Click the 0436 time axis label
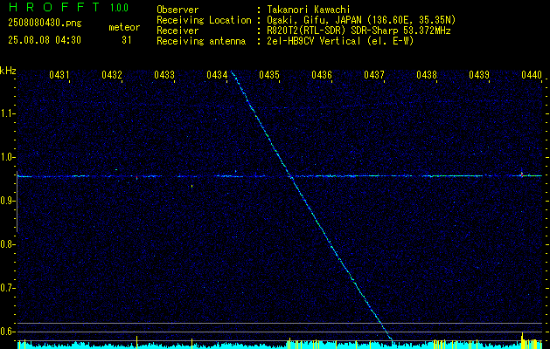This screenshot has height=349, width=550. [x=322, y=74]
